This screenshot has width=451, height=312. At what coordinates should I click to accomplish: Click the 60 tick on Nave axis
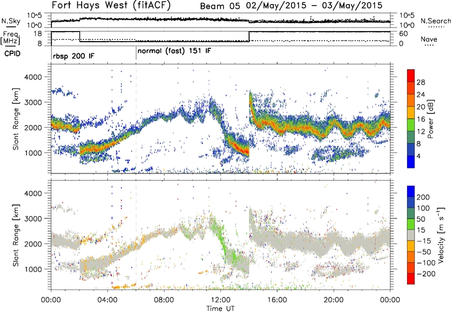tap(404, 34)
